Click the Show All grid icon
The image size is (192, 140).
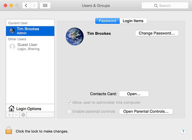coord(45,6)
